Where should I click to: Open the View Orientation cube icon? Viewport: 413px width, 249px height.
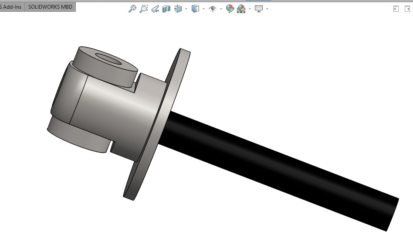click(178, 9)
